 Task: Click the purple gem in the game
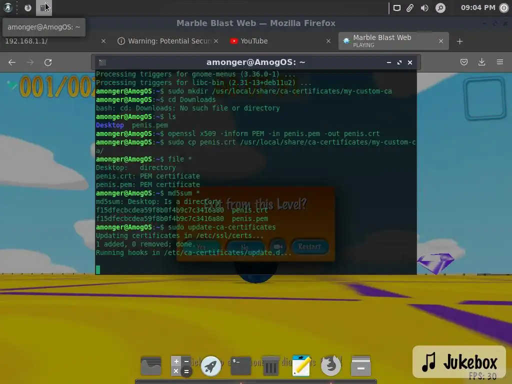pos(436,263)
